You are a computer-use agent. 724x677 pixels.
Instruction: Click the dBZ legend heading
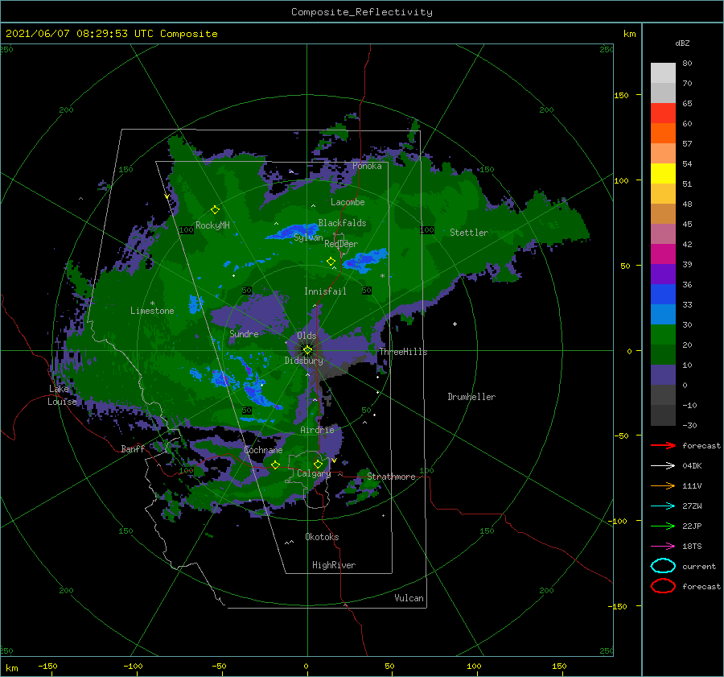coord(682,43)
